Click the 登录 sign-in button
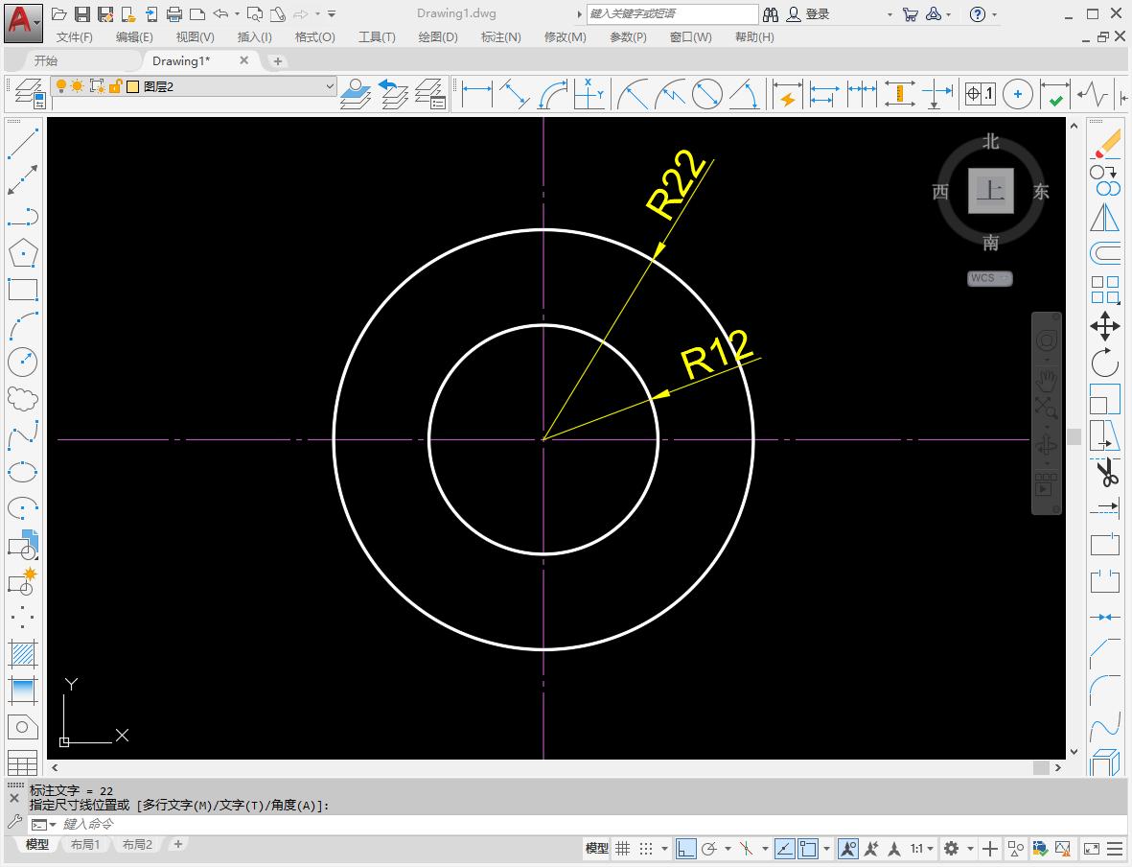 point(808,14)
